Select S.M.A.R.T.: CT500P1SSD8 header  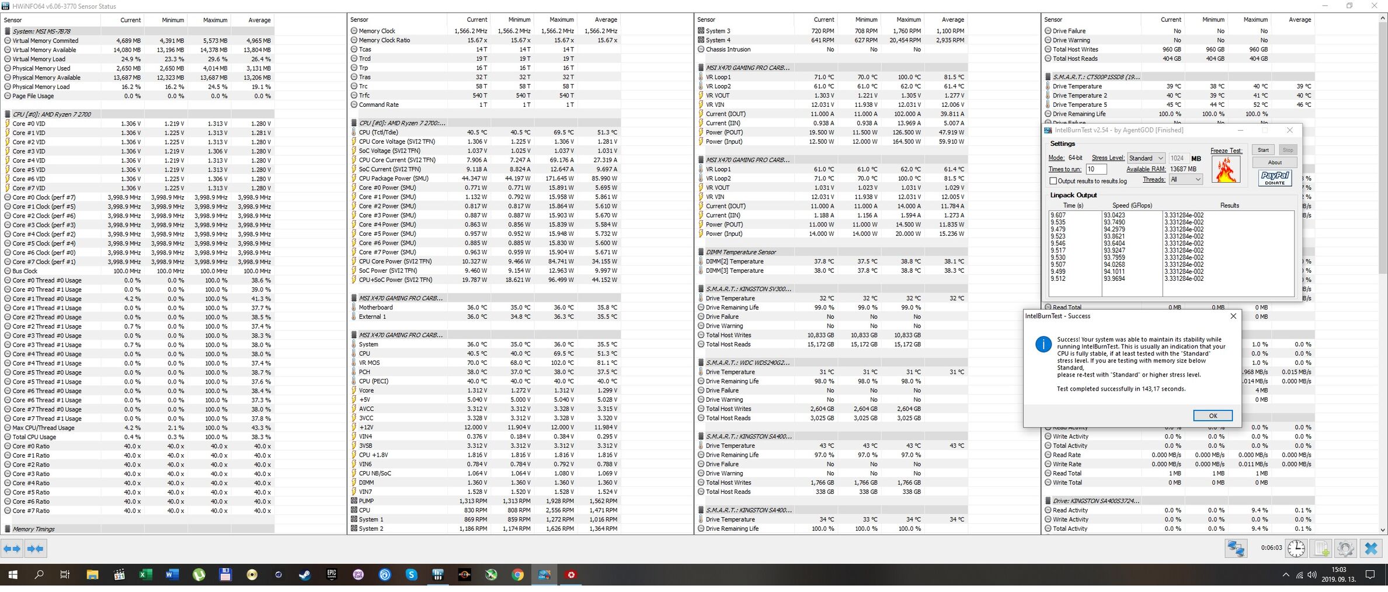click(x=1178, y=77)
